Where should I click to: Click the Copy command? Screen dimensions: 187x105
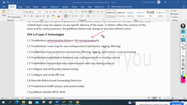[x=11, y=14]
